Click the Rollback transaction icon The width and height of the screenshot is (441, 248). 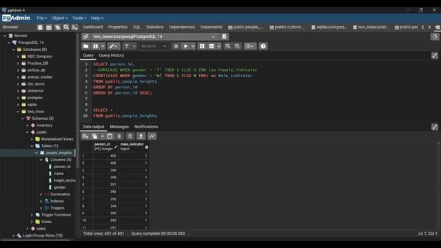pos(237,46)
